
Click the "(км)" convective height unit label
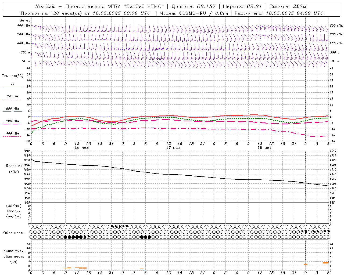point(14,262)
